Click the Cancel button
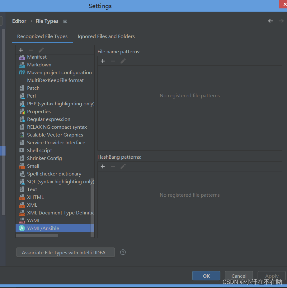The image size is (287, 288). [239, 276]
